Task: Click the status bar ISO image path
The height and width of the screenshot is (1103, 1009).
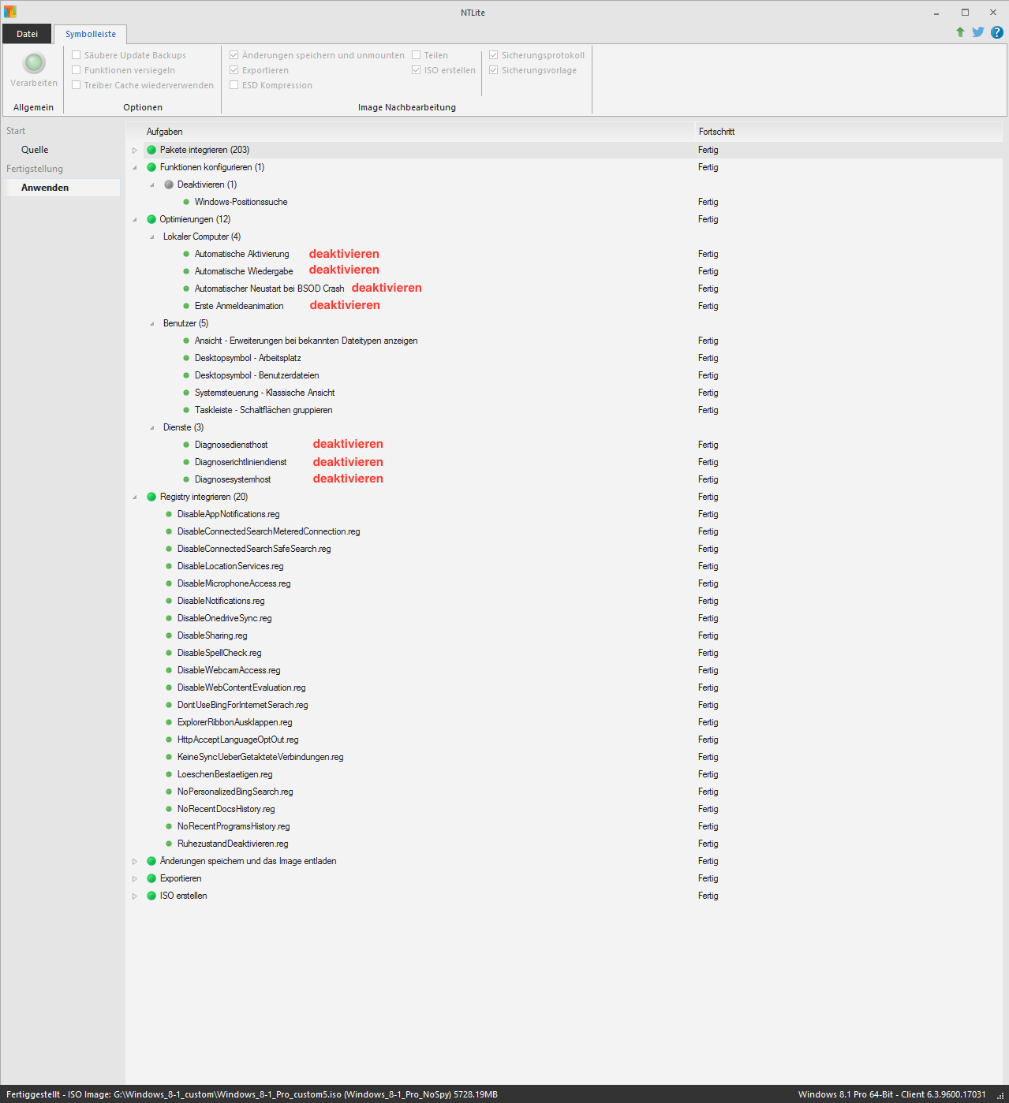Action: tap(252, 1094)
